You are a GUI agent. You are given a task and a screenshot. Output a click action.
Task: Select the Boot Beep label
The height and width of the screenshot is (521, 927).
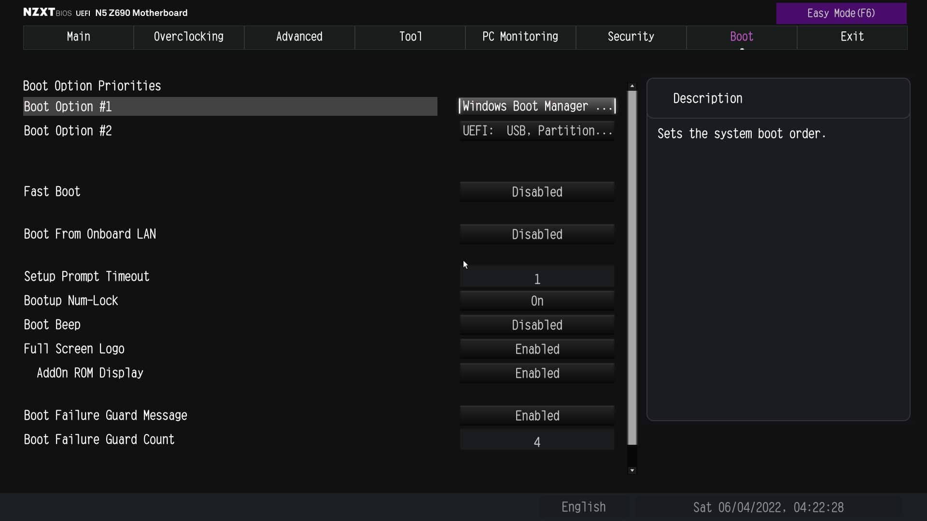pyautogui.click(x=52, y=325)
